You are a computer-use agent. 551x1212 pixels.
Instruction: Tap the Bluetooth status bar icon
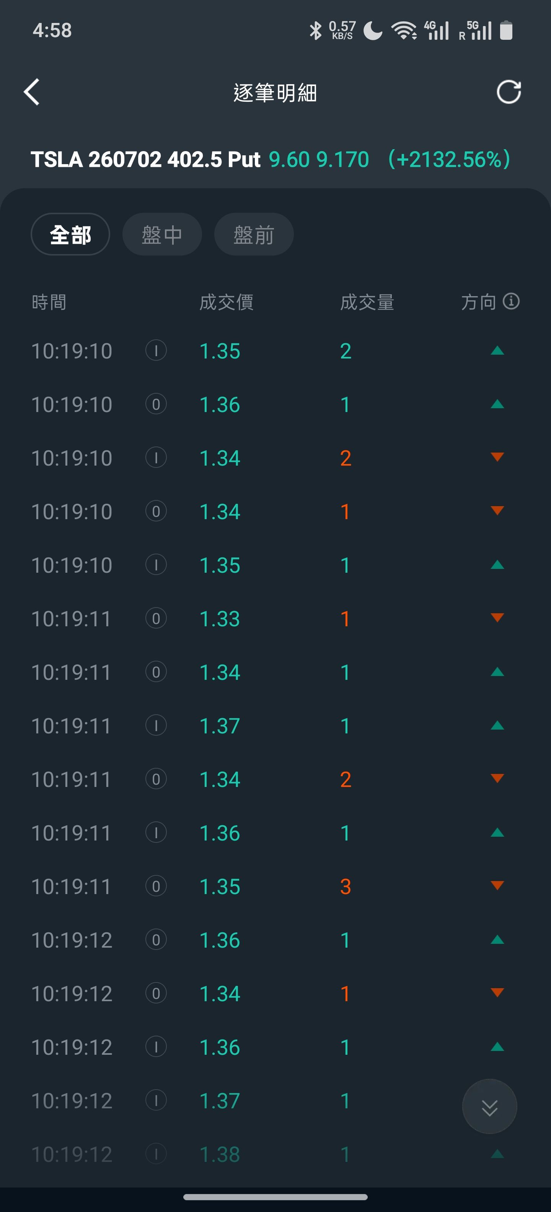click(315, 31)
